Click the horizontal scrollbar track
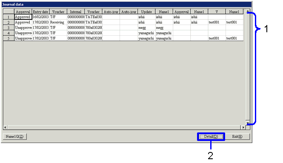The width and height of the screenshot is (283, 163). [x=124, y=127]
